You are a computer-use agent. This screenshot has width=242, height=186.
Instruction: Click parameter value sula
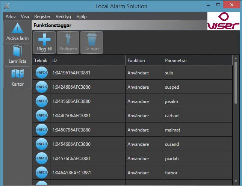click(x=169, y=73)
